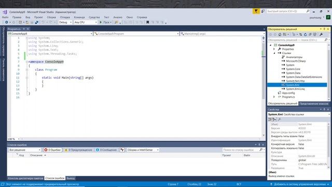
Task: Toggle the 0 Сообщения messages filter
Action: point(106,150)
